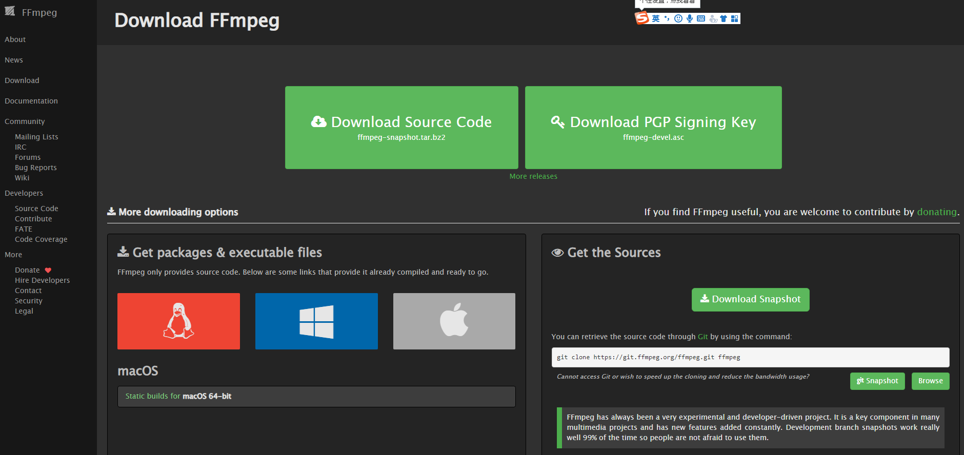Open the emoji smiley panel in IME bar
Image resolution: width=964 pixels, height=455 pixels.
coord(678,18)
